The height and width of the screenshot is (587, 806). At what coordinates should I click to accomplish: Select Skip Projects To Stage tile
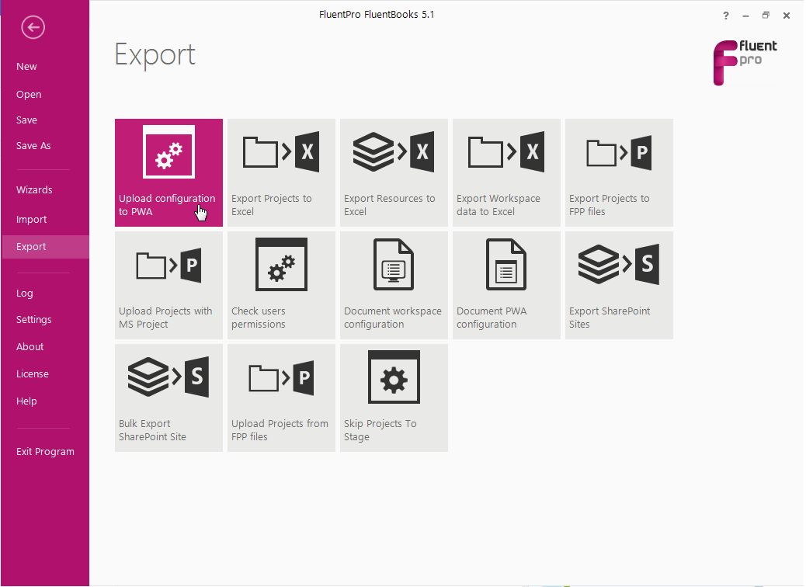click(x=394, y=398)
